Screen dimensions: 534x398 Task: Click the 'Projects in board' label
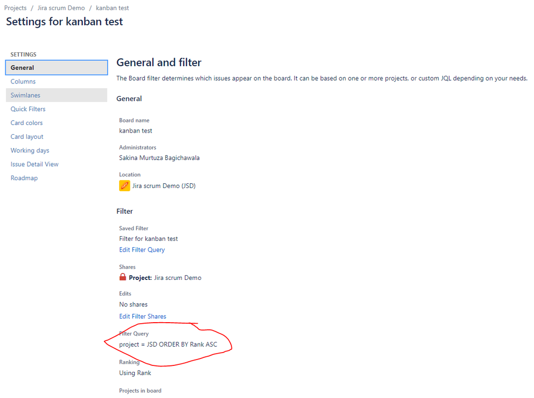pos(140,391)
